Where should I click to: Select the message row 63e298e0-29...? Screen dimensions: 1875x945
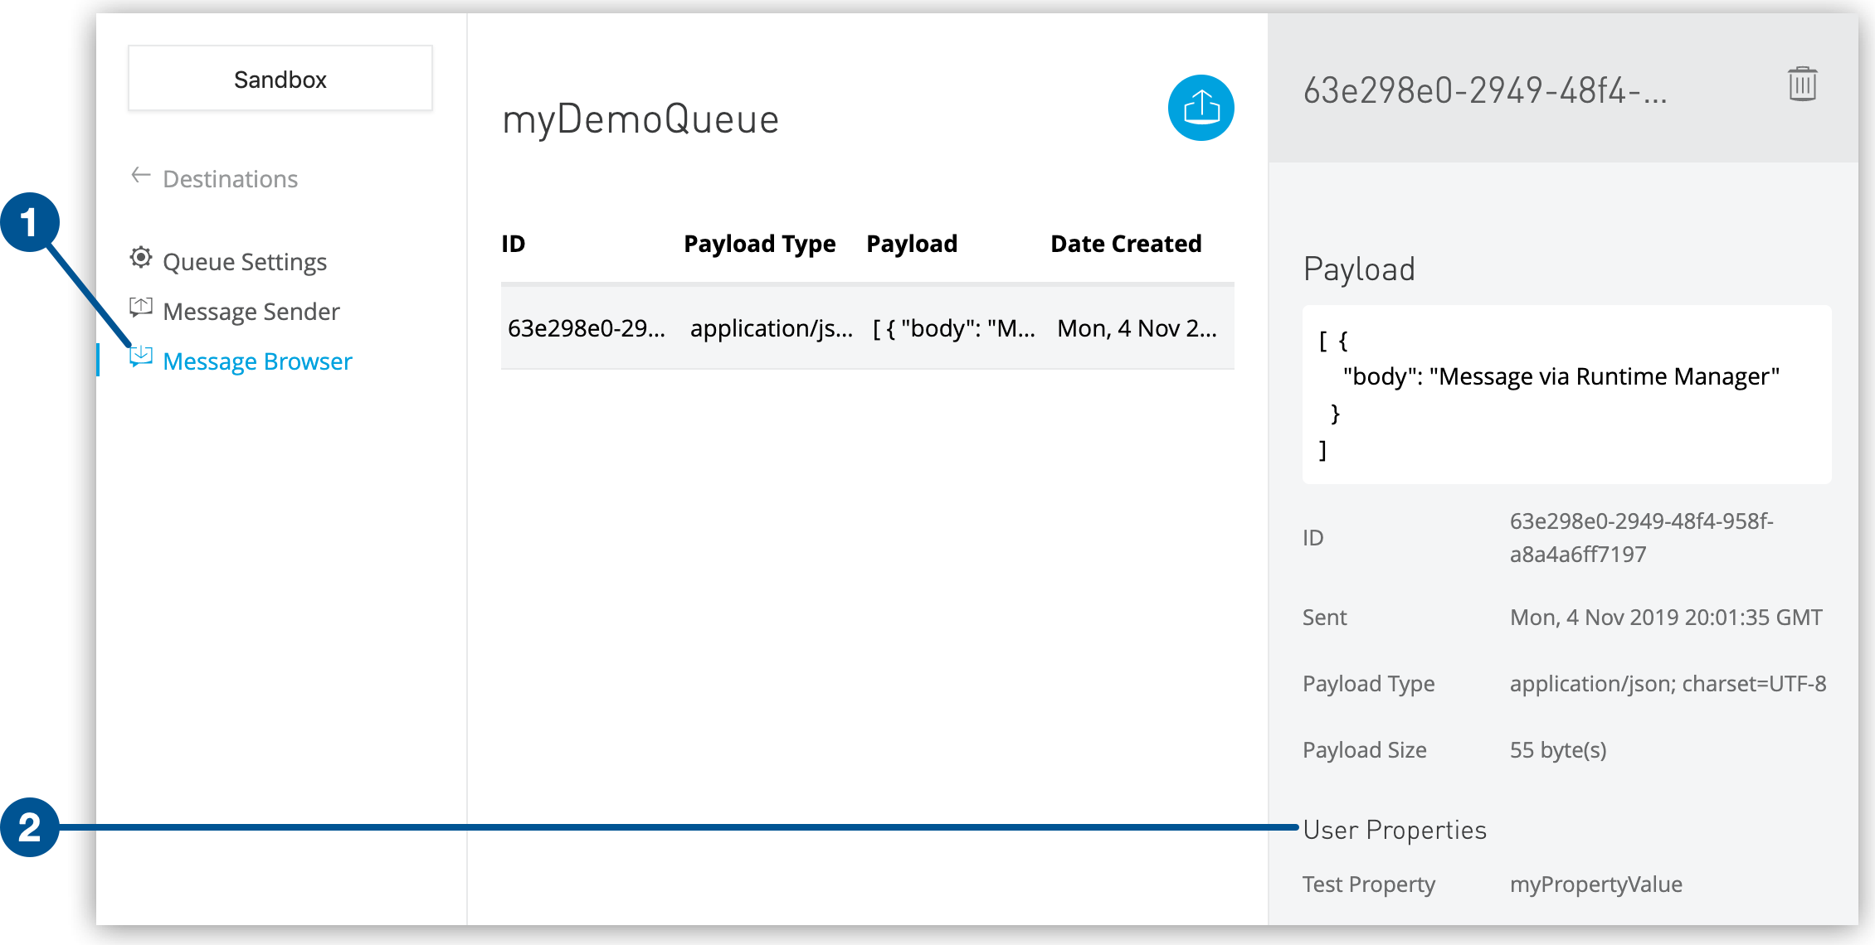point(864,326)
